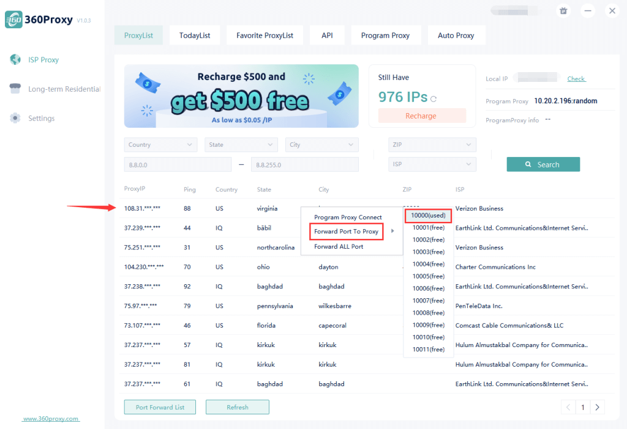Open the Auto Proxy tab
The image size is (627, 429).
pos(456,35)
